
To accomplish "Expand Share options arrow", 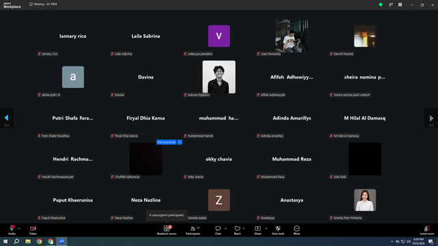I will point(266,228).
